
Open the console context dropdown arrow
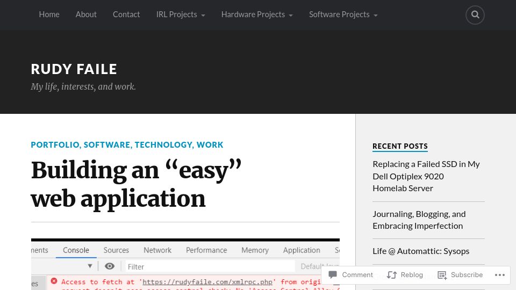click(x=90, y=266)
